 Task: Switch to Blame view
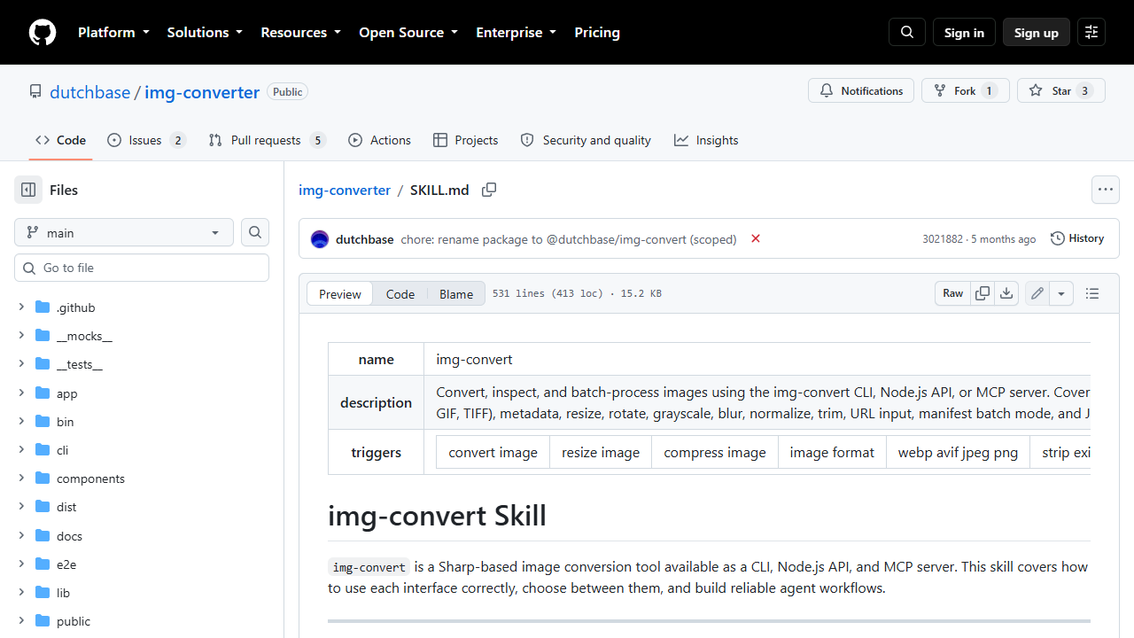[456, 294]
